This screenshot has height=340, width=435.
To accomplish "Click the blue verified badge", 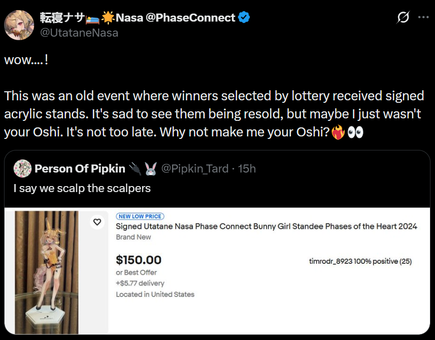I will point(244,18).
